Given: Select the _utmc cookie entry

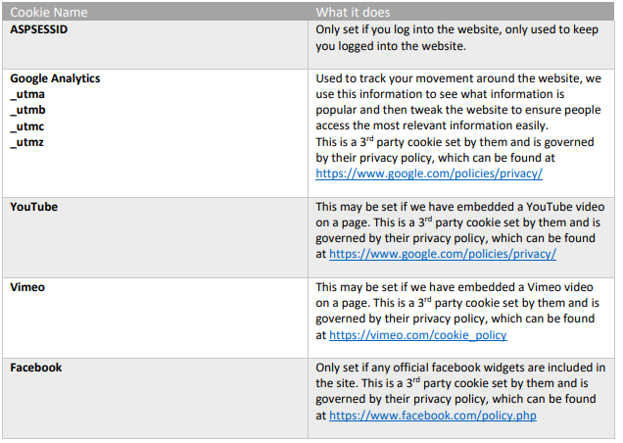Looking at the screenshot, I should point(27,126).
